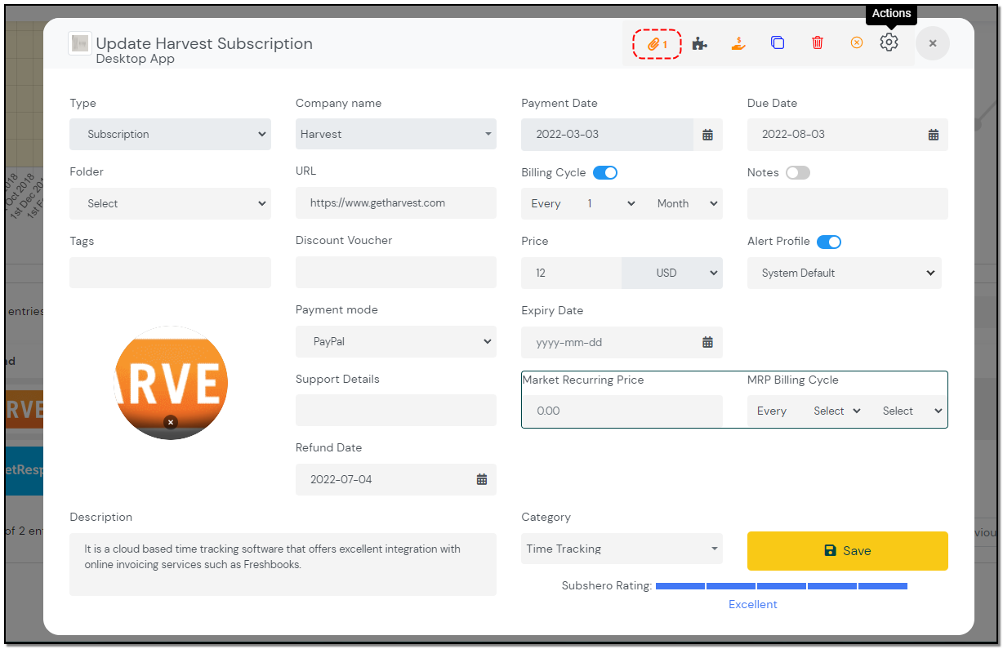Open the Category Time Tracking dropdown

click(622, 549)
